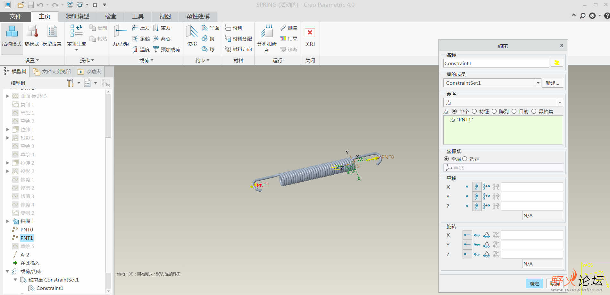Screen dimensions: 610x295
Task: Select the 晶格集 lattice set radio button
Action: click(534, 111)
